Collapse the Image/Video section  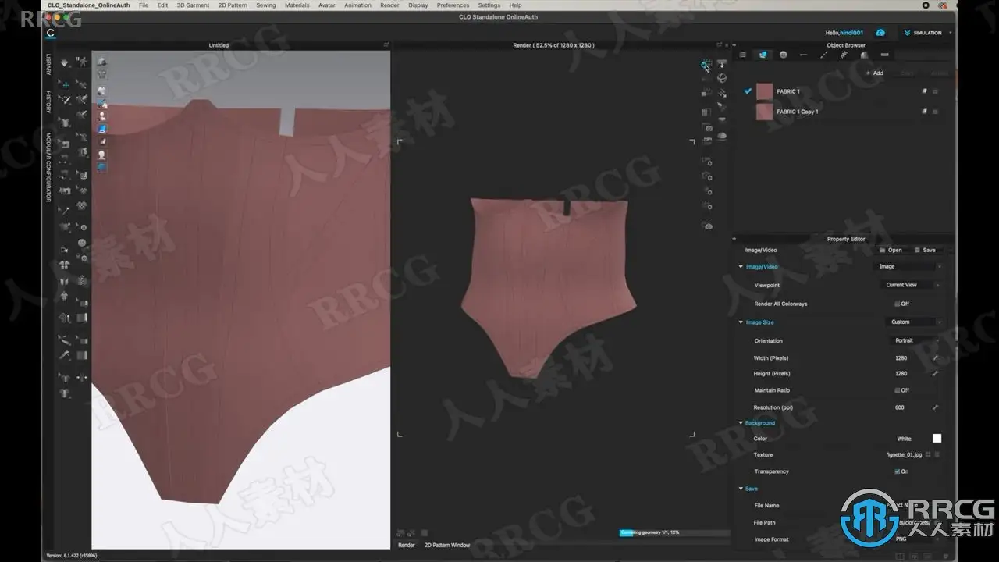point(741,267)
